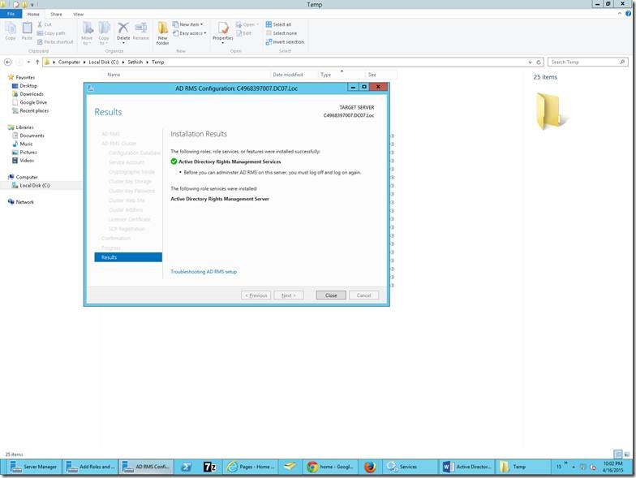Show hidden system tray icons

click(574, 467)
